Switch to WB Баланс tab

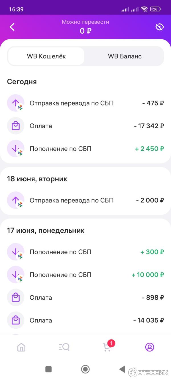[x=125, y=56]
